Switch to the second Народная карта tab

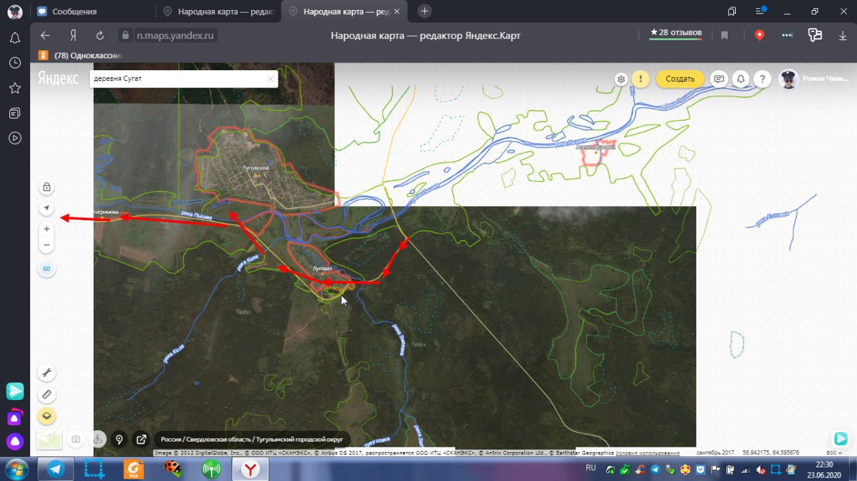tap(219, 11)
